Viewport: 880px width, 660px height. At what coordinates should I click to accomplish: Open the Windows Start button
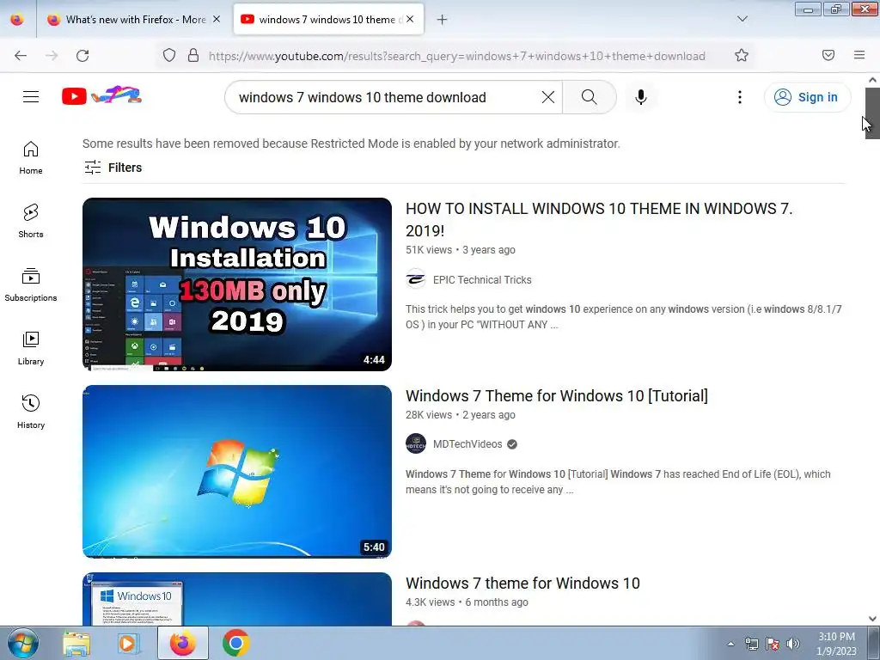(x=23, y=643)
